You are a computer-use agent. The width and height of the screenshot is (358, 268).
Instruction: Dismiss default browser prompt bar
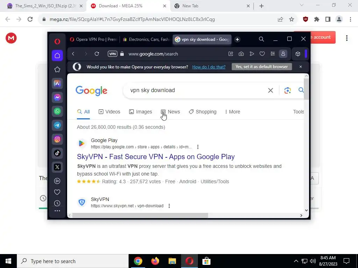coord(300,67)
